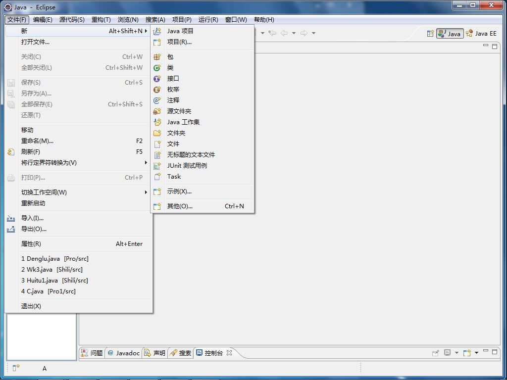The image size is (507, 380).
Task: Open the Display Selected Console dropdown arrow
Action: coord(456,353)
